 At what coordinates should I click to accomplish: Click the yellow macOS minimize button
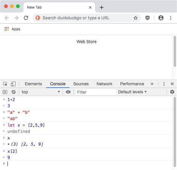[x=12, y=6]
